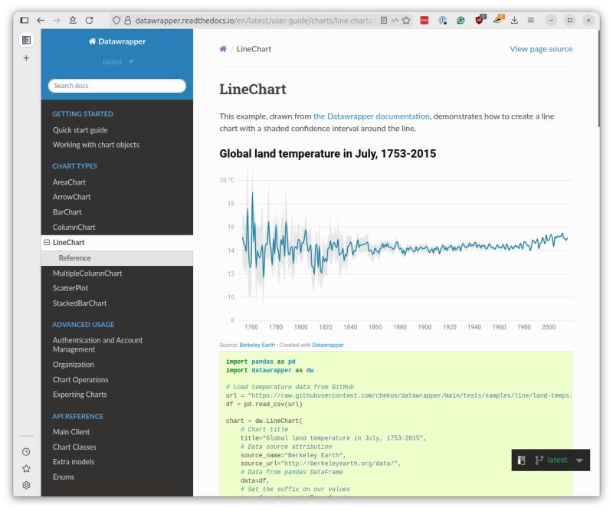Open MultipleColumnChart docs page
613x511 pixels.
tap(87, 274)
